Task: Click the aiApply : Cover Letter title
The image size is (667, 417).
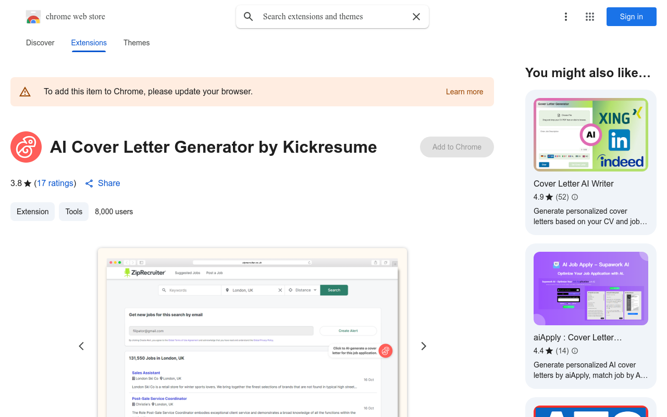Action: 578,337
